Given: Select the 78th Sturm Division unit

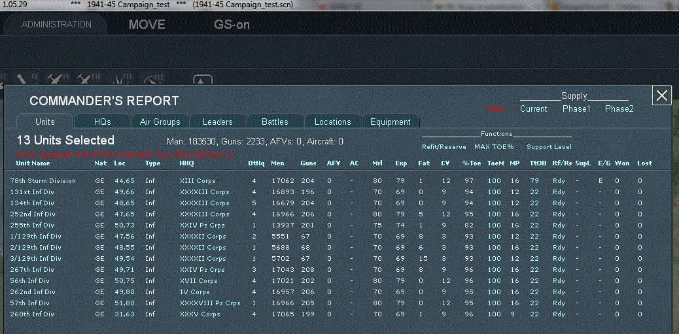Looking at the screenshot, I should [x=43, y=180].
